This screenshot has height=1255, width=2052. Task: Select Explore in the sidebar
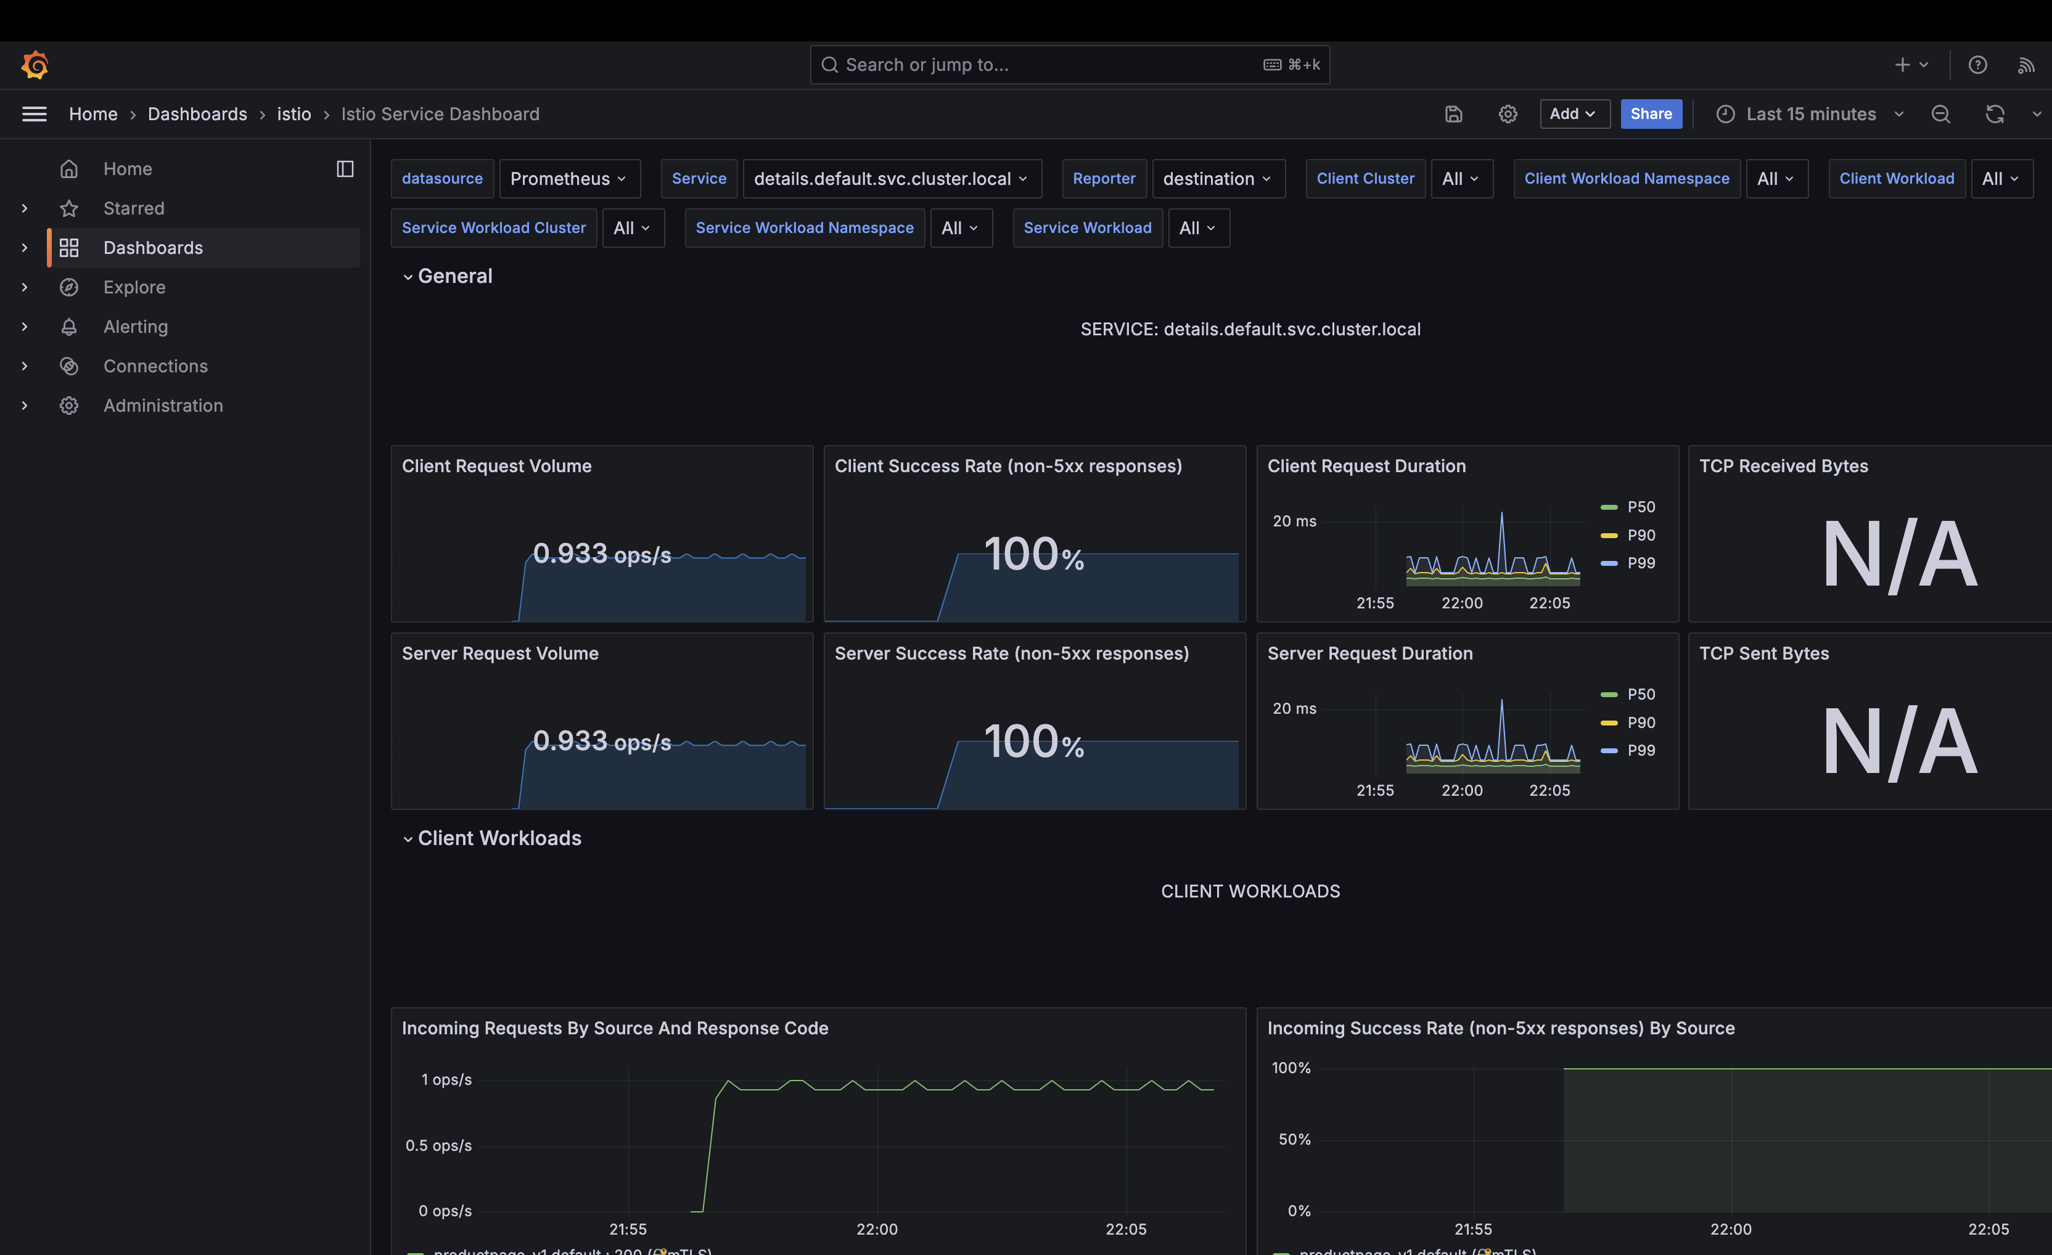[134, 287]
